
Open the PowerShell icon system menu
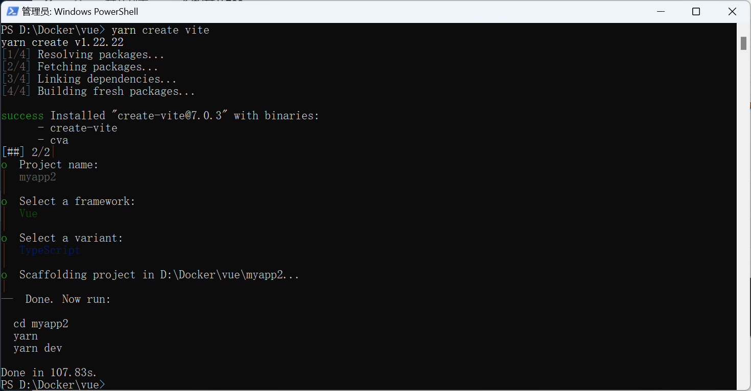tap(12, 11)
